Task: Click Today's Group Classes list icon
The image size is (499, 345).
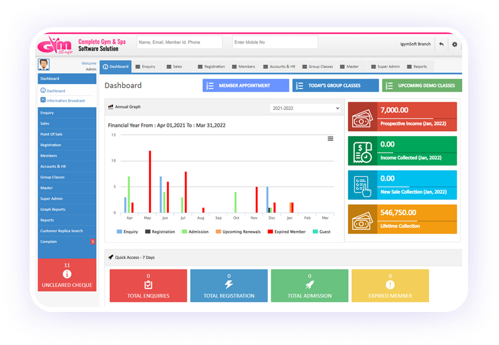Action: pos(299,85)
